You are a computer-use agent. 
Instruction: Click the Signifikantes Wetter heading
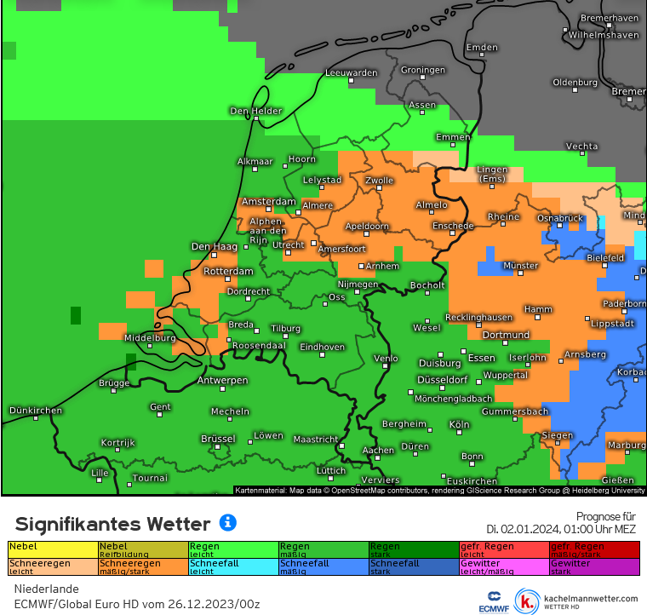point(112,524)
